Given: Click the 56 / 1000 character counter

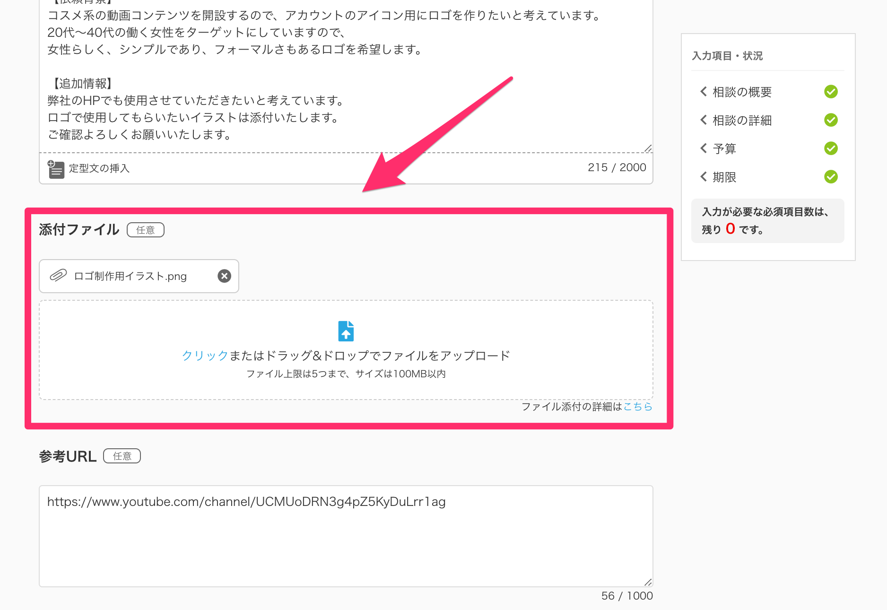Looking at the screenshot, I should click(627, 596).
